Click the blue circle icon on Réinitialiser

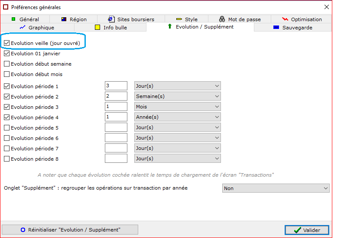[x=23, y=230]
